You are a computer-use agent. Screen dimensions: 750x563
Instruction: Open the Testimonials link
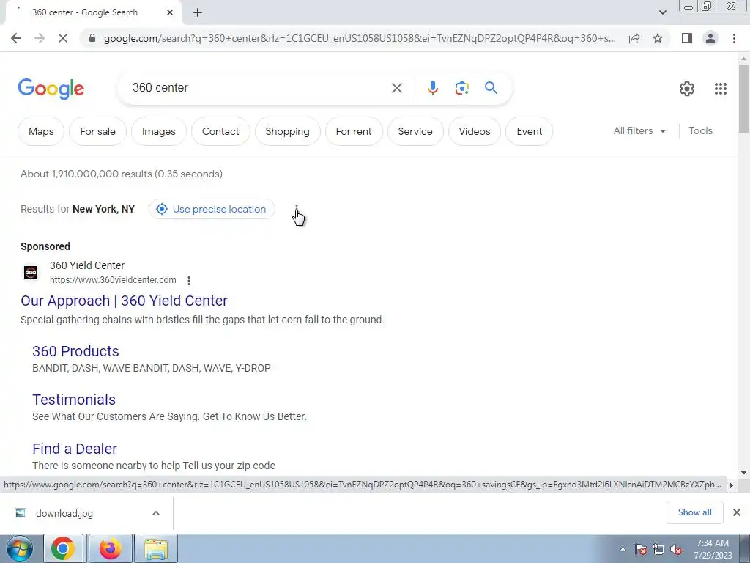point(74,400)
